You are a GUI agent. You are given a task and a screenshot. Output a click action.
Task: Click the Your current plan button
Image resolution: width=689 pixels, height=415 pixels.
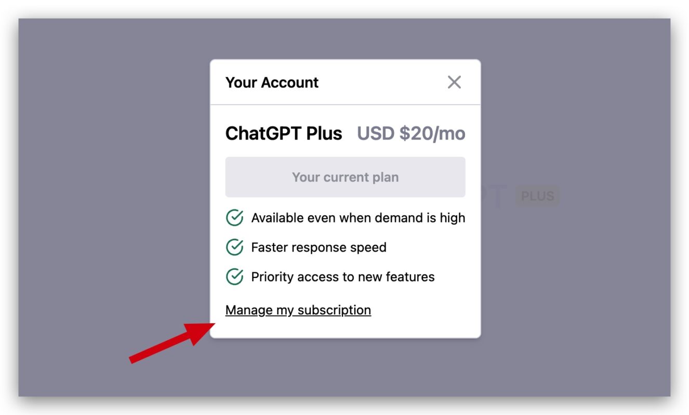[345, 177]
